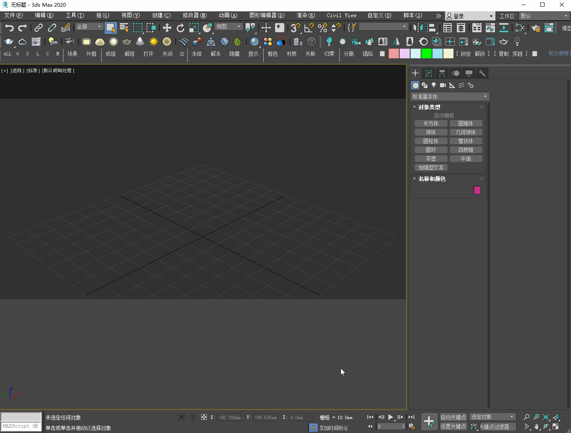The image size is (571, 433).
Task: Create a 球体 sphere primitive
Action: 431,132
